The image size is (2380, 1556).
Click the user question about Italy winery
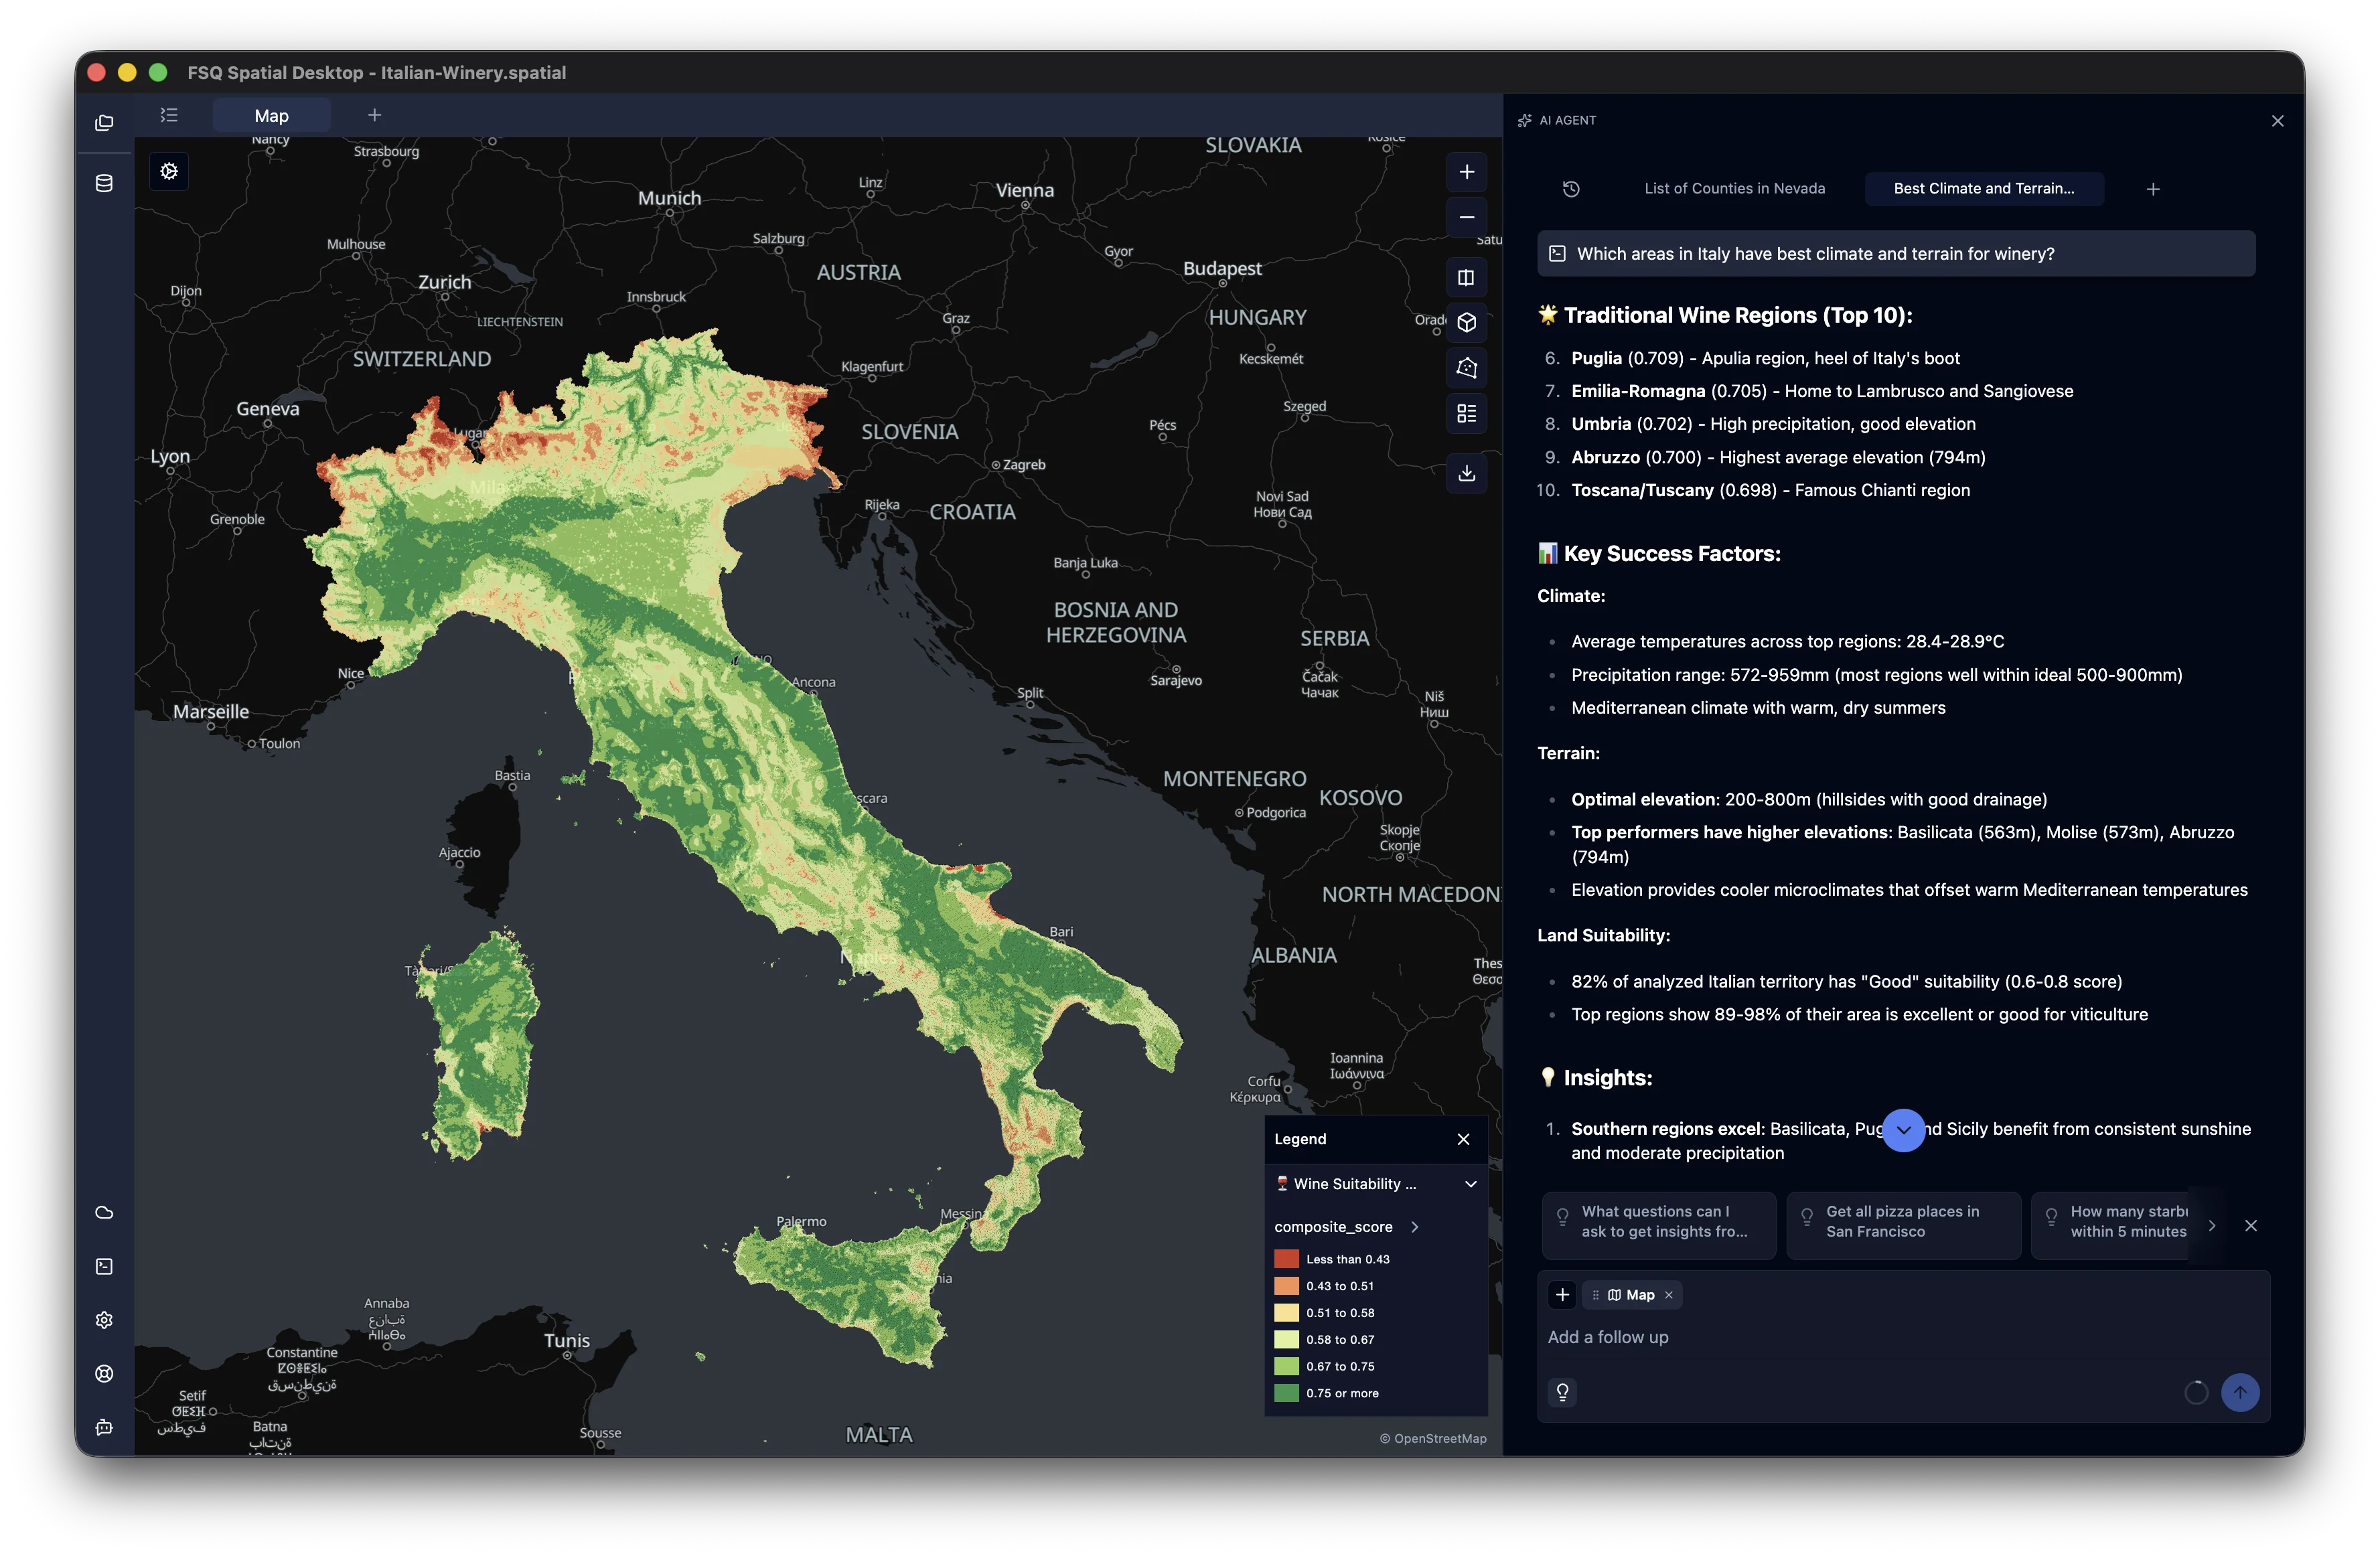(x=1895, y=254)
